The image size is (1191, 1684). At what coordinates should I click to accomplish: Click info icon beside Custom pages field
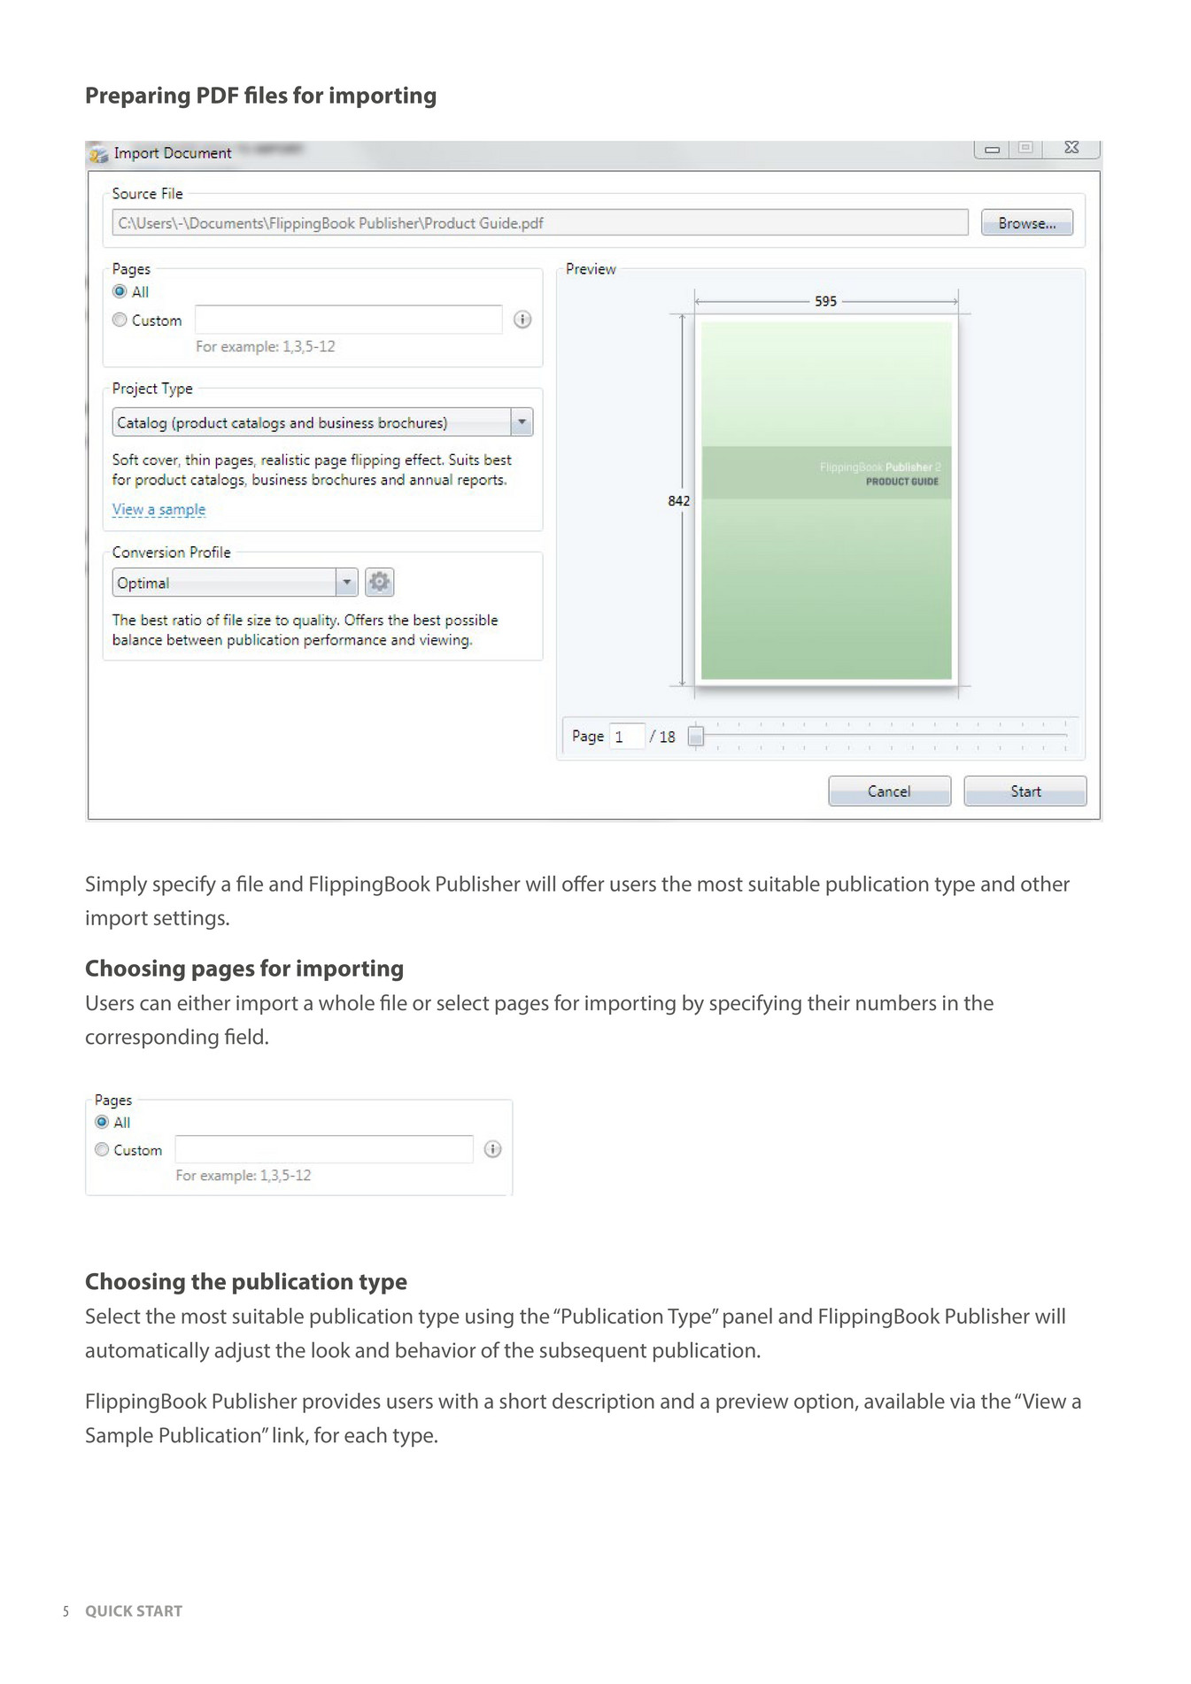[x=522, y=320]
